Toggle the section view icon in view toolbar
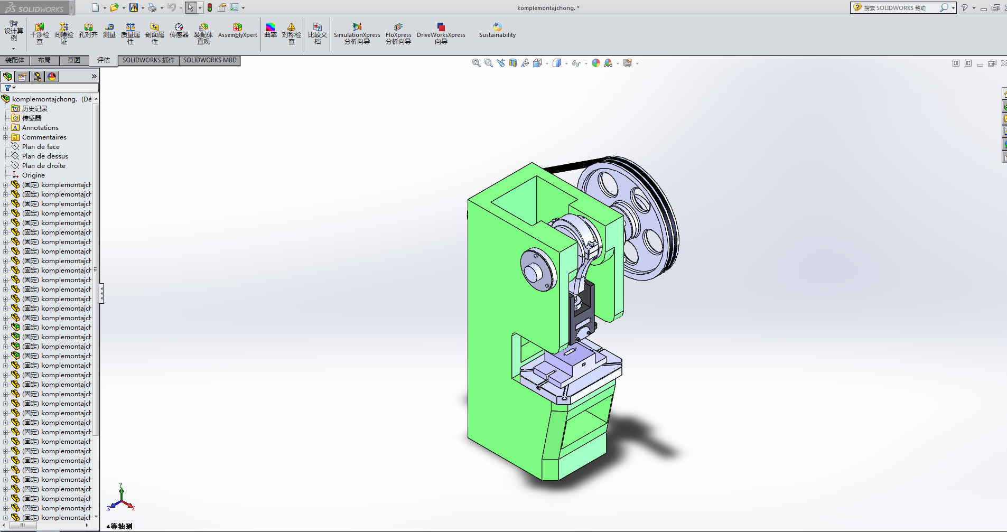Image resolution: width=1007 pixels, height=532 pixels. tap(513, 63)
